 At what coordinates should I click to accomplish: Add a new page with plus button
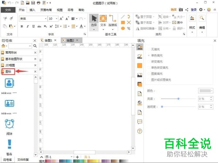77,157
